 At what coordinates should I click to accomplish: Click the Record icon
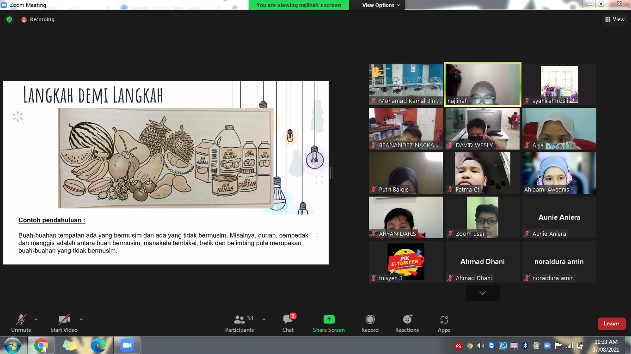point(370,319)
